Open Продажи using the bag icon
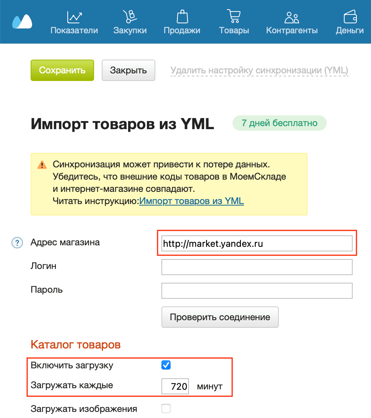 coord(182,16)
